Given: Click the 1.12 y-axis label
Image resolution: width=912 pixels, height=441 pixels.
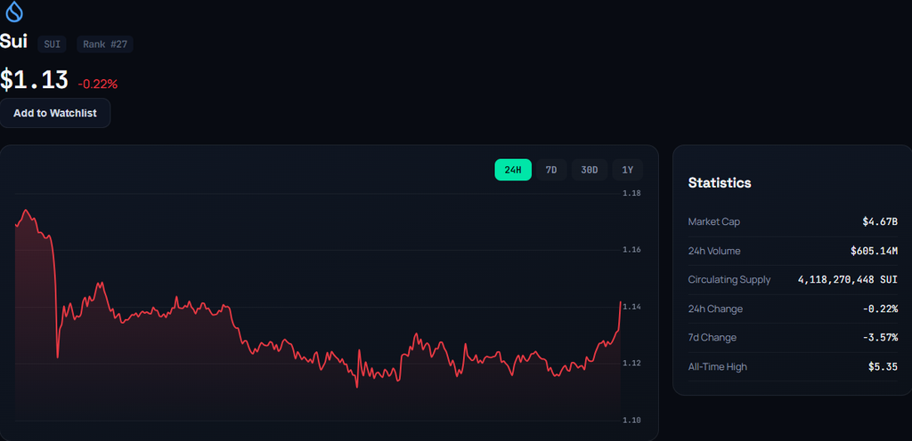Looking at the screenshot, I should [x=631, y=364].
